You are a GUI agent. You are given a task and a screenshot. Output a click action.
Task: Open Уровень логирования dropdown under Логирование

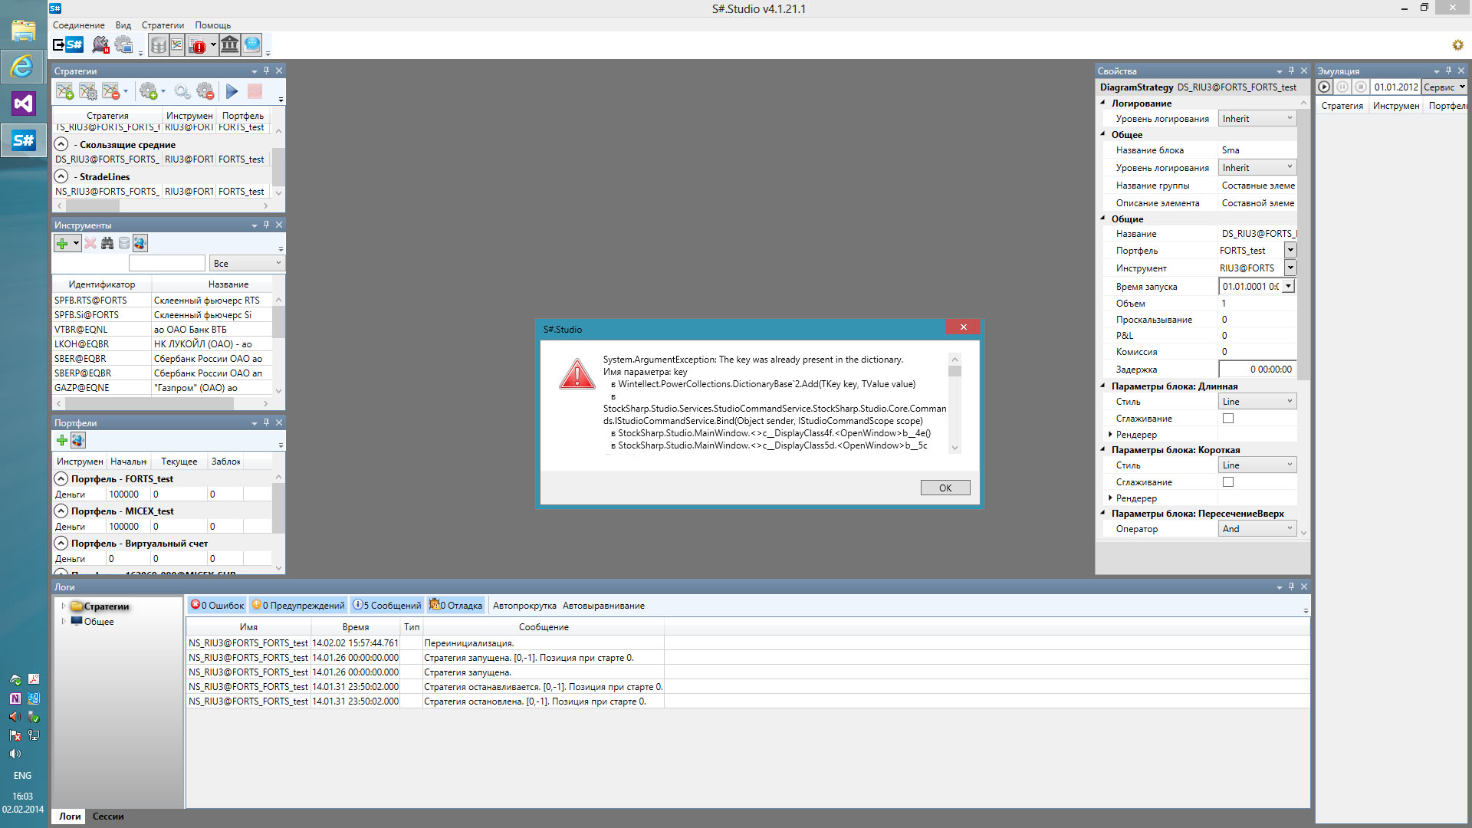(x=1257, y=119)
